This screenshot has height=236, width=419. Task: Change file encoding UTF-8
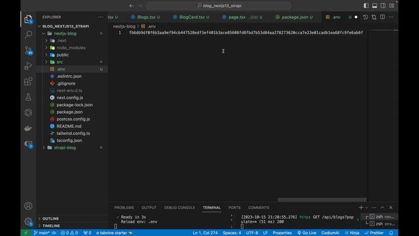coord(252,233)
